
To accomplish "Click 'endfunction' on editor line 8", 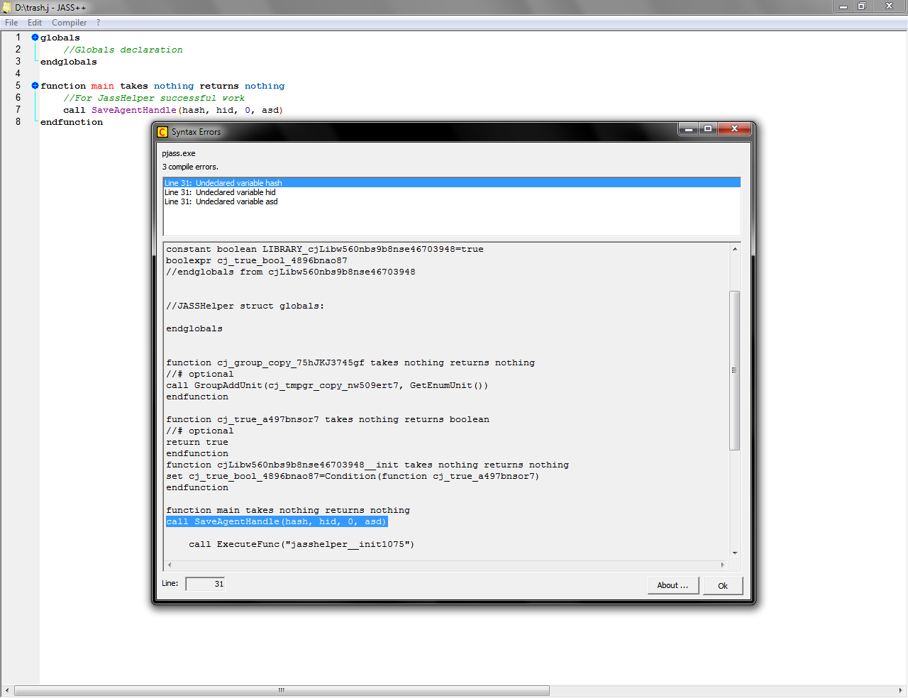I will 72,122.
